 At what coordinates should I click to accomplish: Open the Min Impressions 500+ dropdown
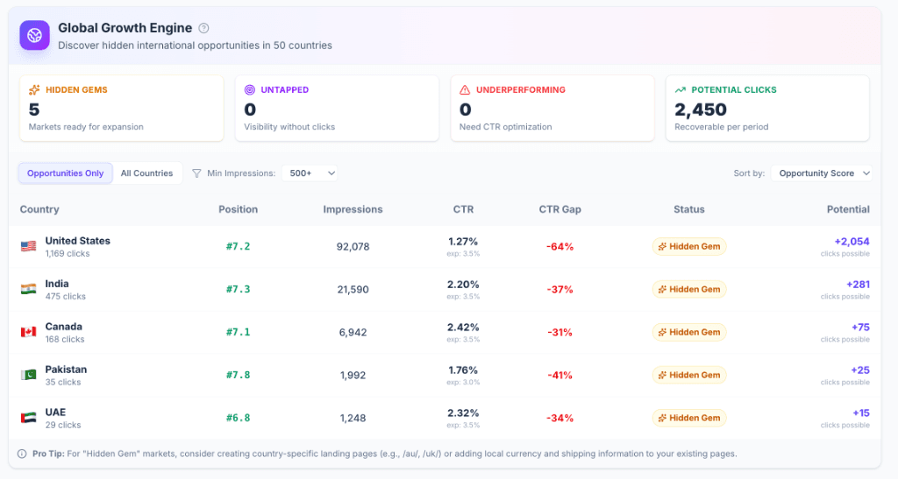click(312, 173)
